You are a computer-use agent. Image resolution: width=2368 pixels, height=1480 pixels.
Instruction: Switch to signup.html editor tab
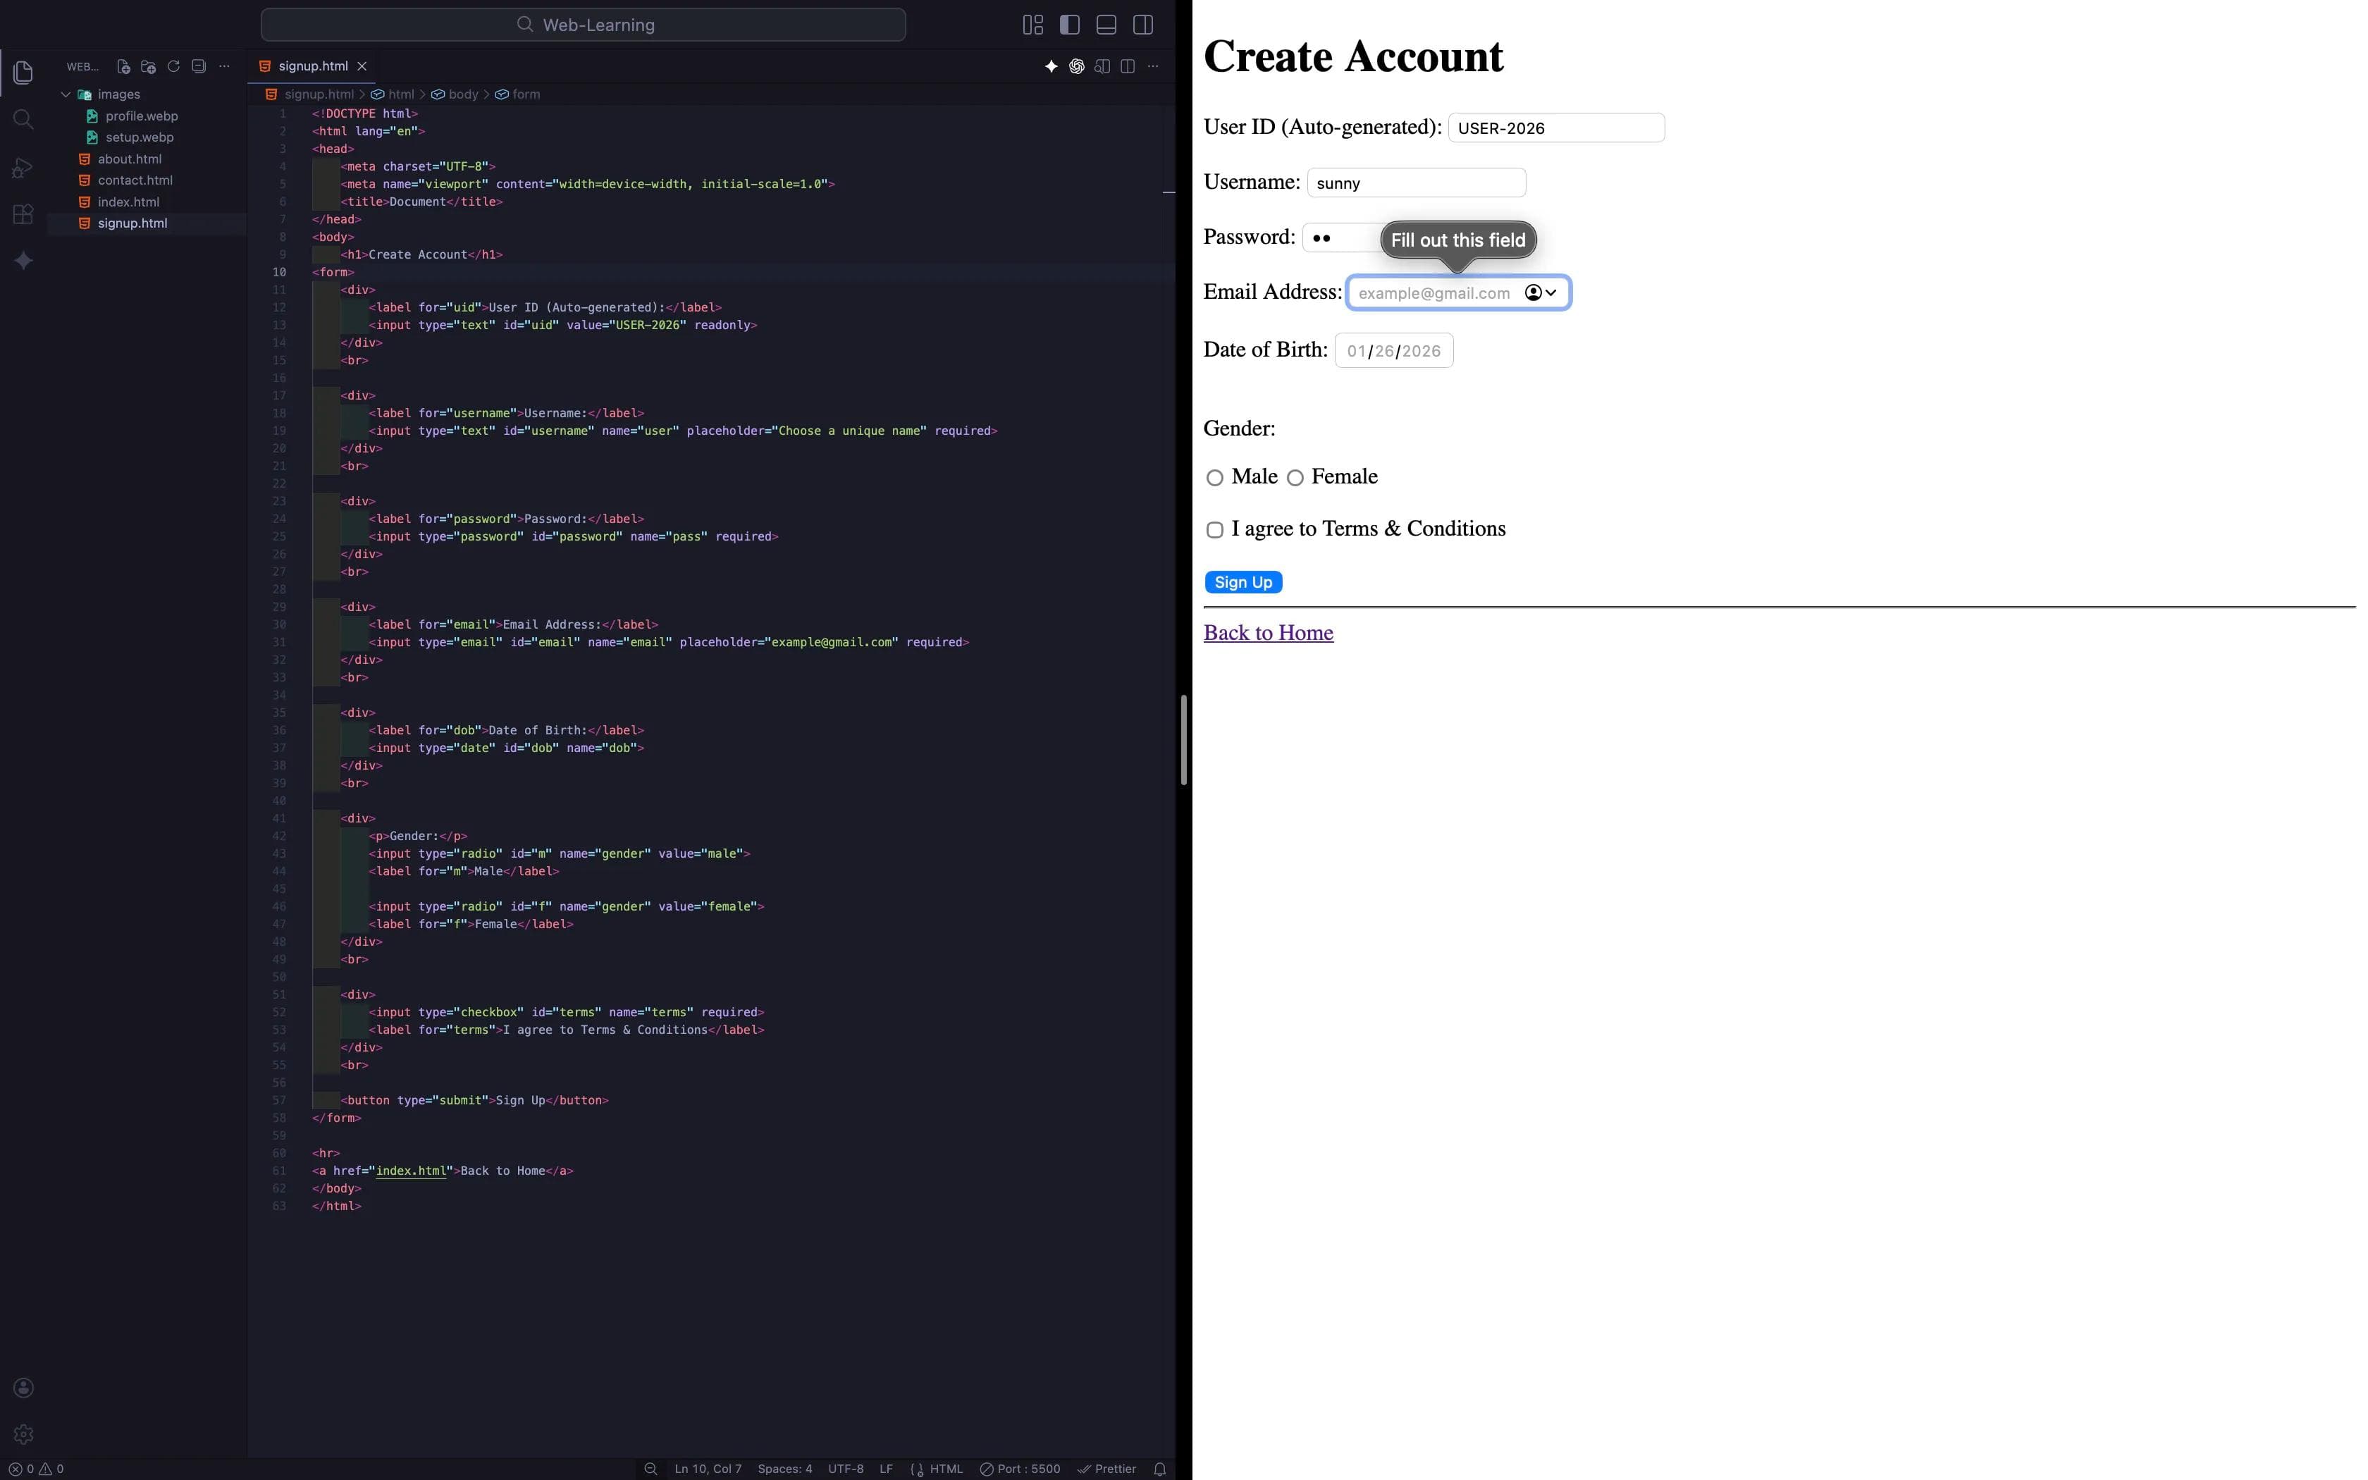coord(312,66)
